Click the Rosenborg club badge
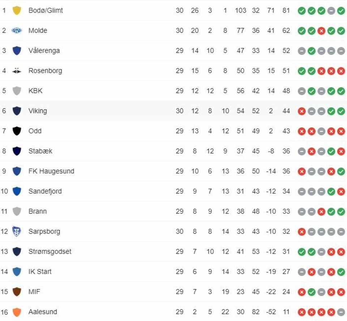Viewport: 347px width, 321px height. coord(17,71)
